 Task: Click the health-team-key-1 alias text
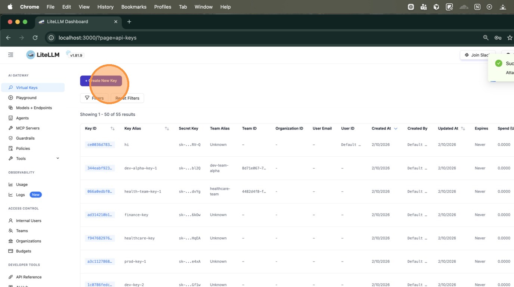point(143,191)
